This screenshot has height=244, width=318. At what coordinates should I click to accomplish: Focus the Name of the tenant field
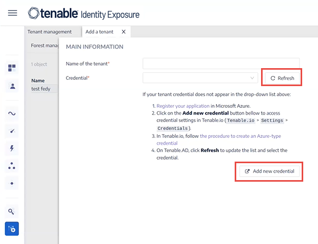coord(221,63)
